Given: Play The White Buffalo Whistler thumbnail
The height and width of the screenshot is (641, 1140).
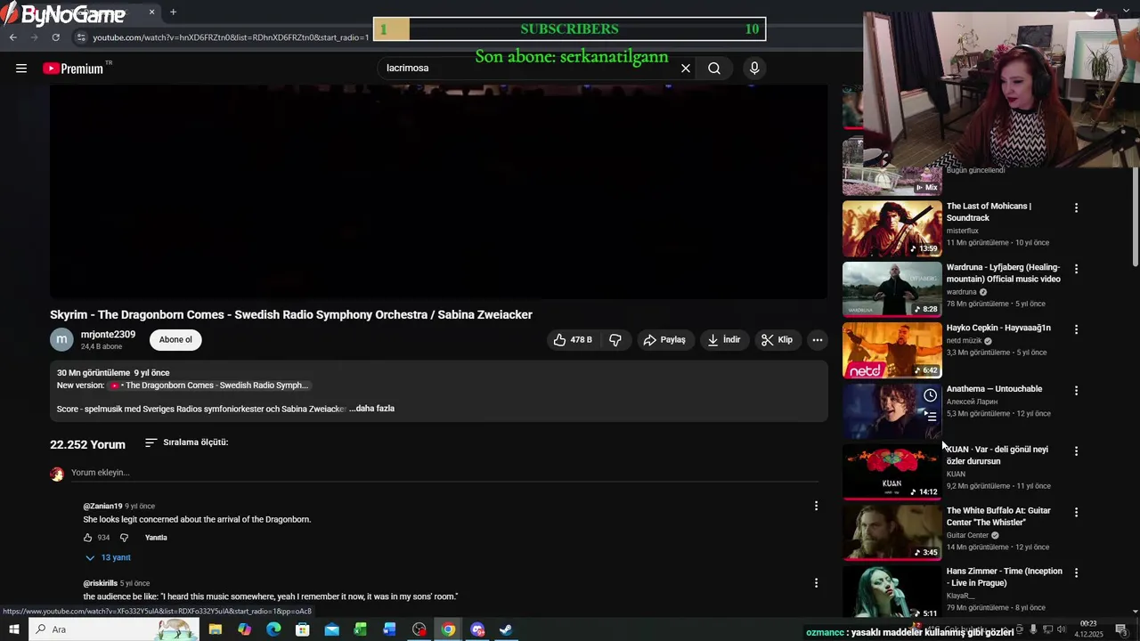Looking at the screenshot, I should 892,533.
